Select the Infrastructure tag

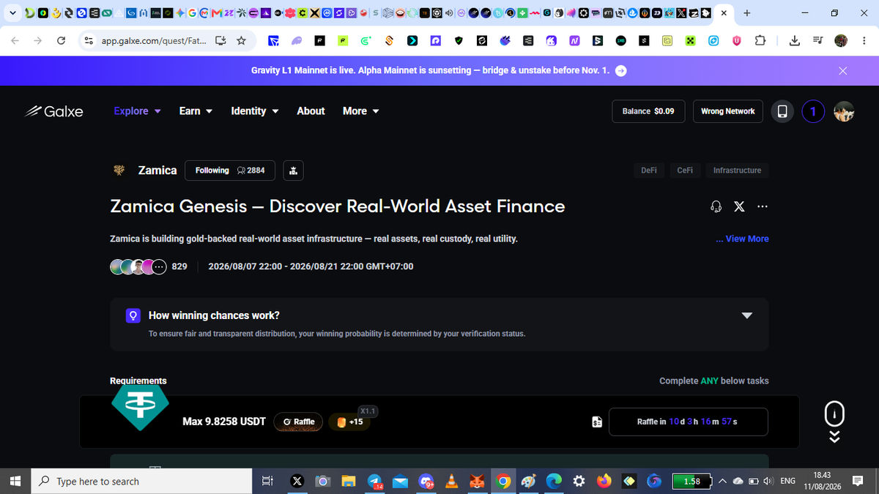coord(737,171)
